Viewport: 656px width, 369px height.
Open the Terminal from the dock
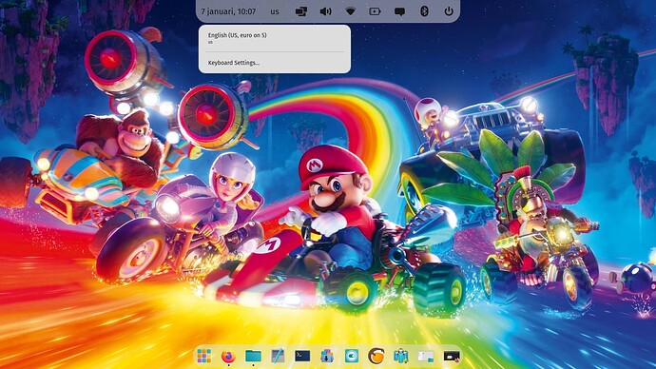[x=302, y=356]
